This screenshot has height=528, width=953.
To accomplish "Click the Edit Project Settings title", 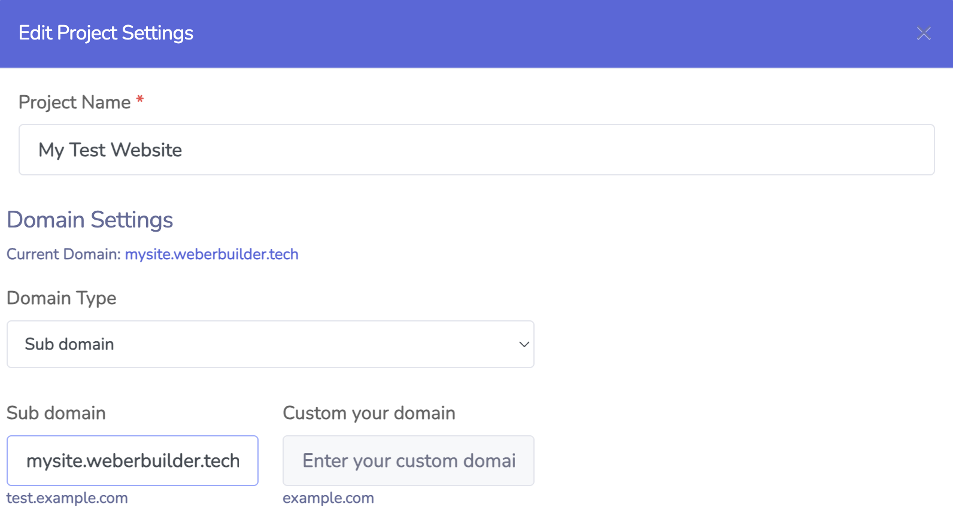I will 106,33.
